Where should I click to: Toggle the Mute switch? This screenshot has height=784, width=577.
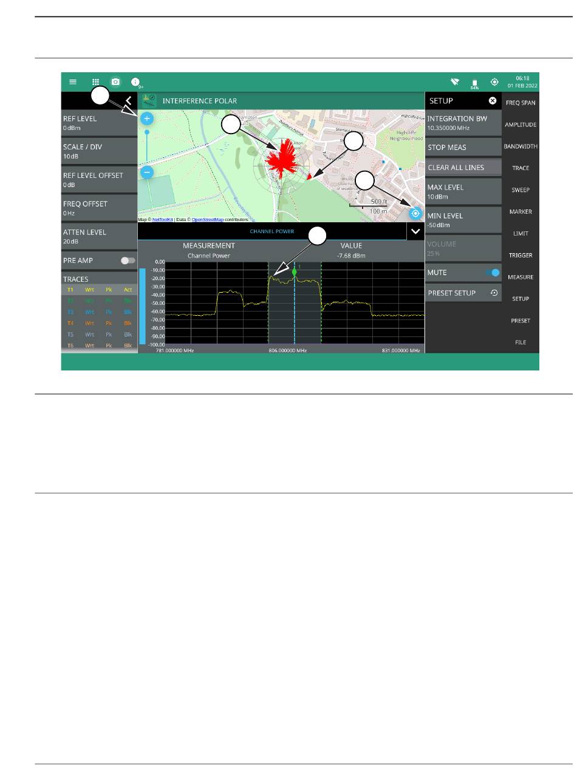[x=493, y=273]
